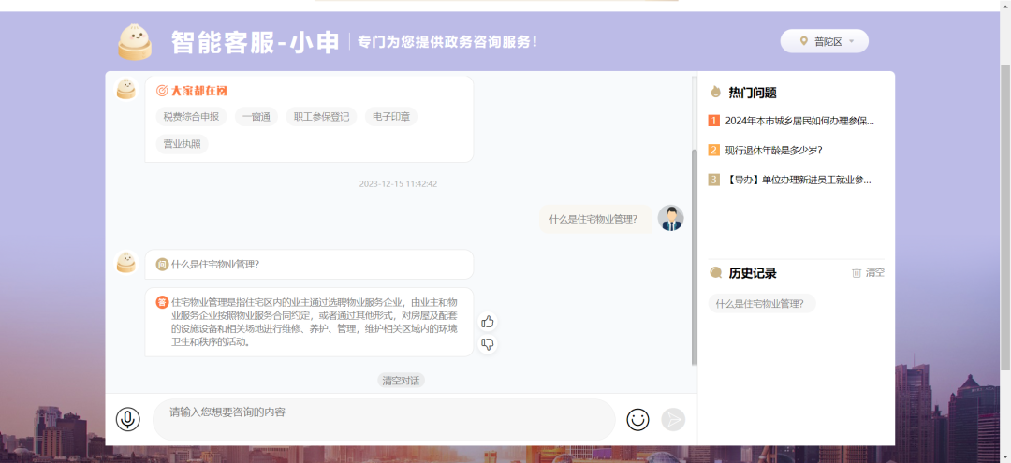Select the 一窗通 topic tag
The width and height of the screenshot is (1011, 463).
coord(256,117)
